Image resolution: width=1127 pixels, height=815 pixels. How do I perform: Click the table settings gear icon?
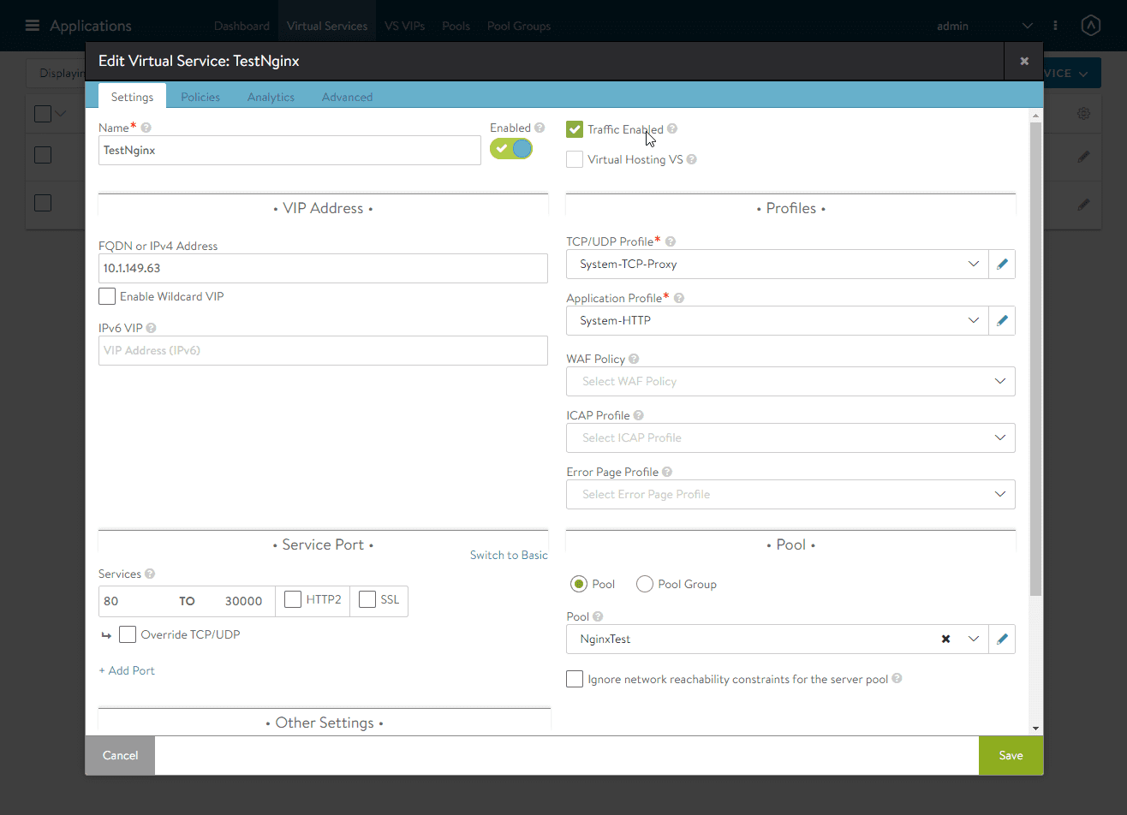pos(1083,114)
